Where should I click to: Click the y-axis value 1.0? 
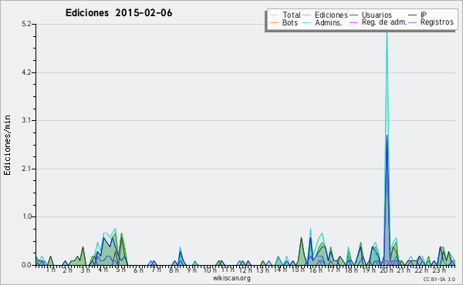(x=26, y=216)
